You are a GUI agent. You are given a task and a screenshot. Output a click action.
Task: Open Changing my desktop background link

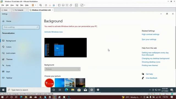[156, 59]
